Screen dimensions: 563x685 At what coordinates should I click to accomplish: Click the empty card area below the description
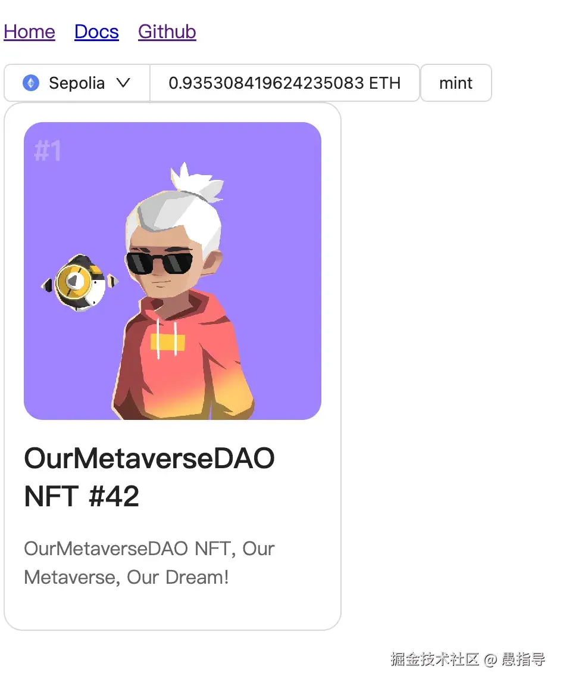pos(173,609)
